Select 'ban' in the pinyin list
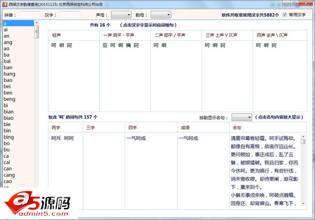 [18, 67]
